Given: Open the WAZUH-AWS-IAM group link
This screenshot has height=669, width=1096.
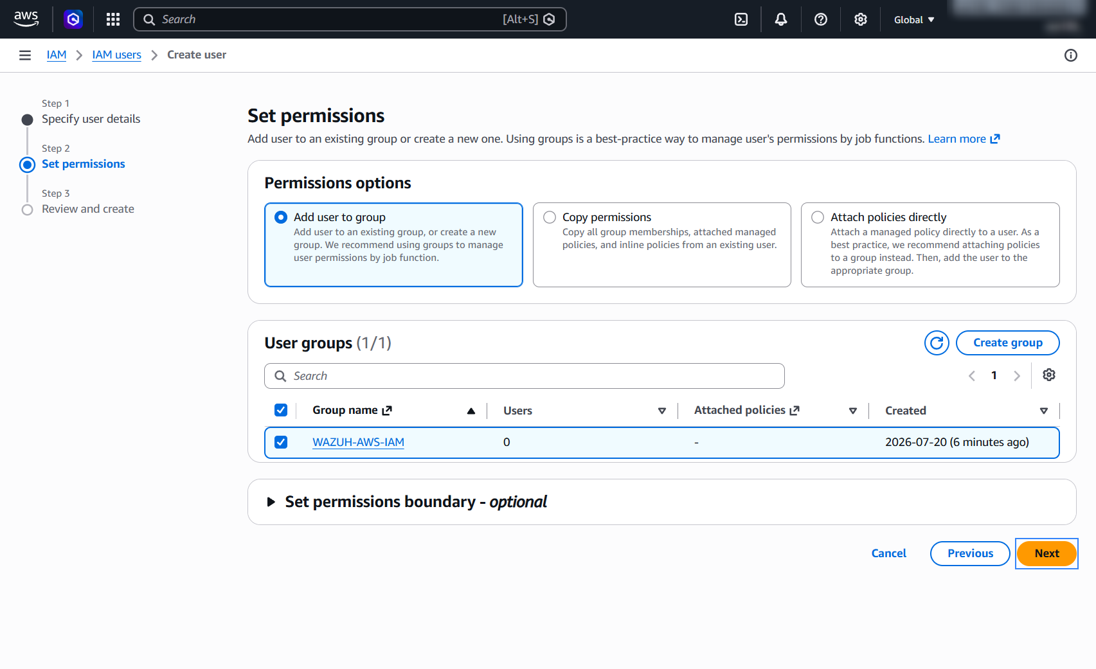Looking at the screenshot, I should click(358, 442).
